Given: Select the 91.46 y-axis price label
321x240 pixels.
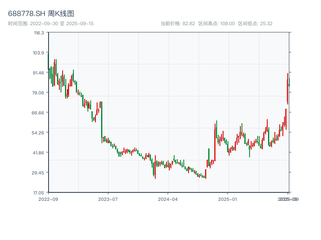Looking at the screenshot, I should pos(39,73).
